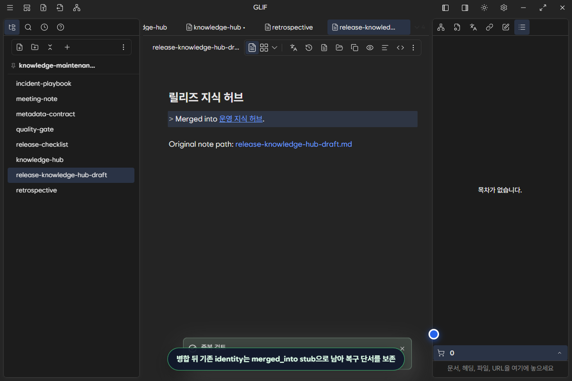Toggle the preview eye icon
The image size is (572, 381).
tap(370, 48)
